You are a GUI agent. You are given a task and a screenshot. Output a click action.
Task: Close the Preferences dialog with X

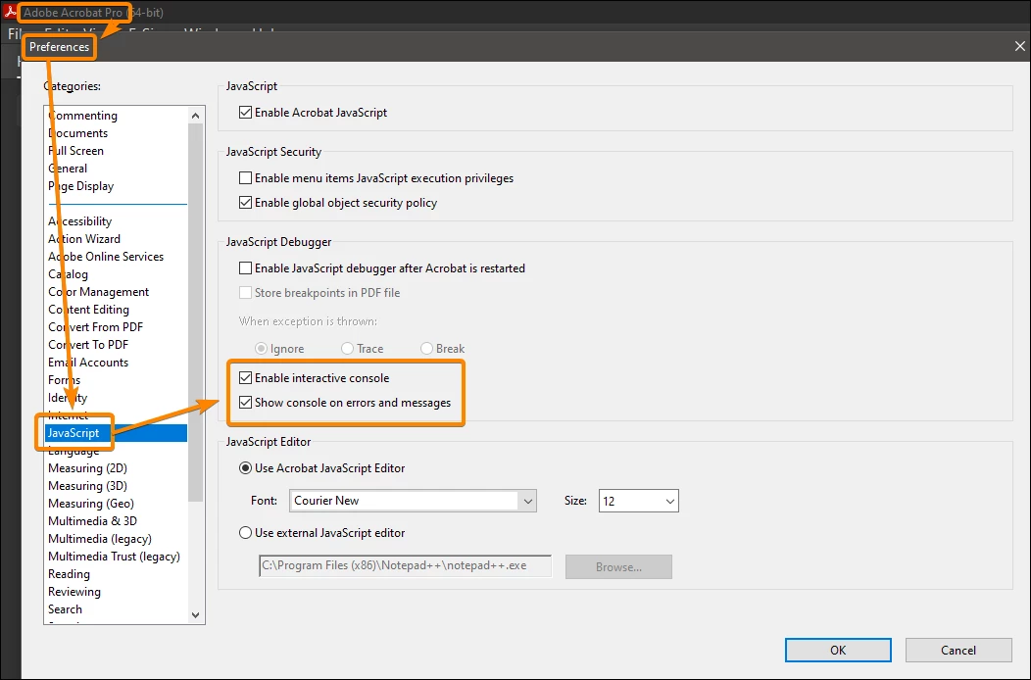point(1020,46)
